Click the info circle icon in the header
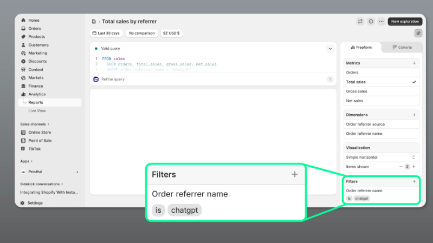 tap(371, 22)
